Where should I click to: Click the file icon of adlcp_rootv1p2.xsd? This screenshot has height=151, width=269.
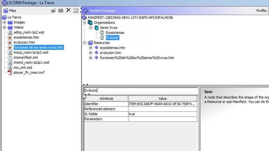point(10,32)
